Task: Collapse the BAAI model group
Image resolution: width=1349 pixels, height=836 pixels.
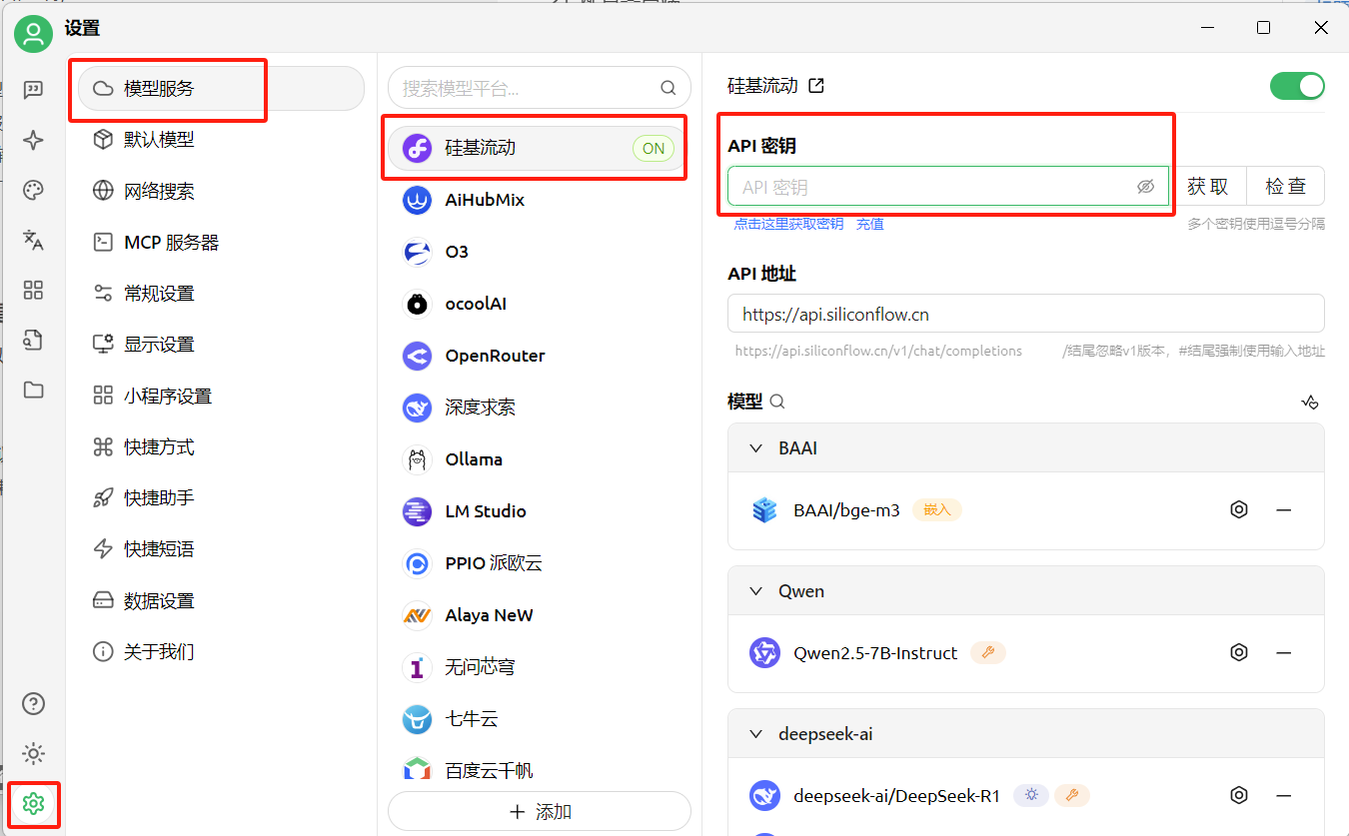Action: 756,448
